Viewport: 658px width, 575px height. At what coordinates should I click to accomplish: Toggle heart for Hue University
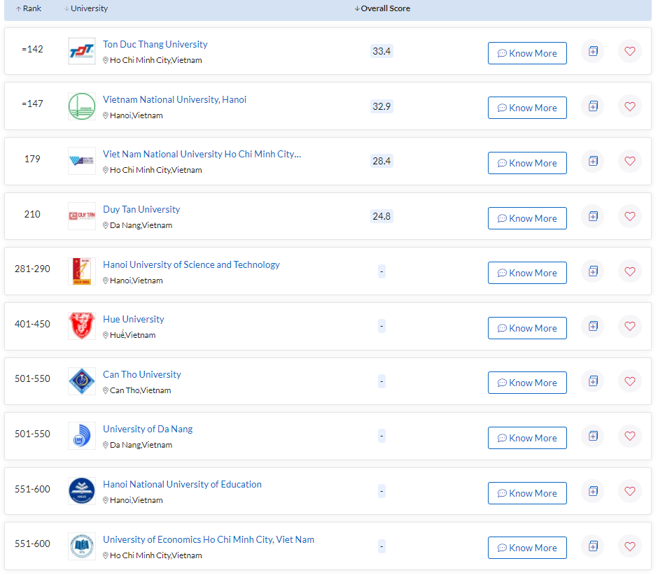click(x=629, y=326)
